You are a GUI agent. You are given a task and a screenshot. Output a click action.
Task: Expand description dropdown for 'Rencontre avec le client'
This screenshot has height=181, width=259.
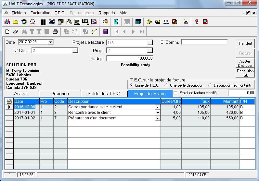(x=158, y=113)
